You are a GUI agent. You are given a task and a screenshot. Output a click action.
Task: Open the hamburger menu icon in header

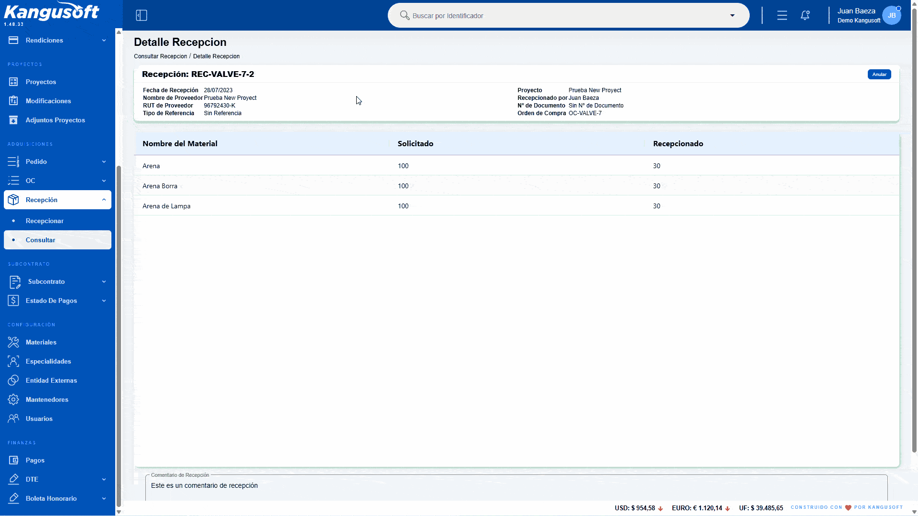(782, 15)
